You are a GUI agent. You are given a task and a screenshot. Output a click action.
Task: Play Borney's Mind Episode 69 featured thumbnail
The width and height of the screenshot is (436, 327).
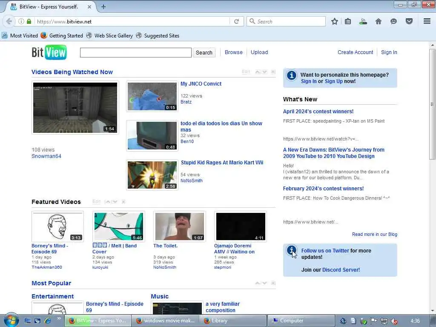57,227
